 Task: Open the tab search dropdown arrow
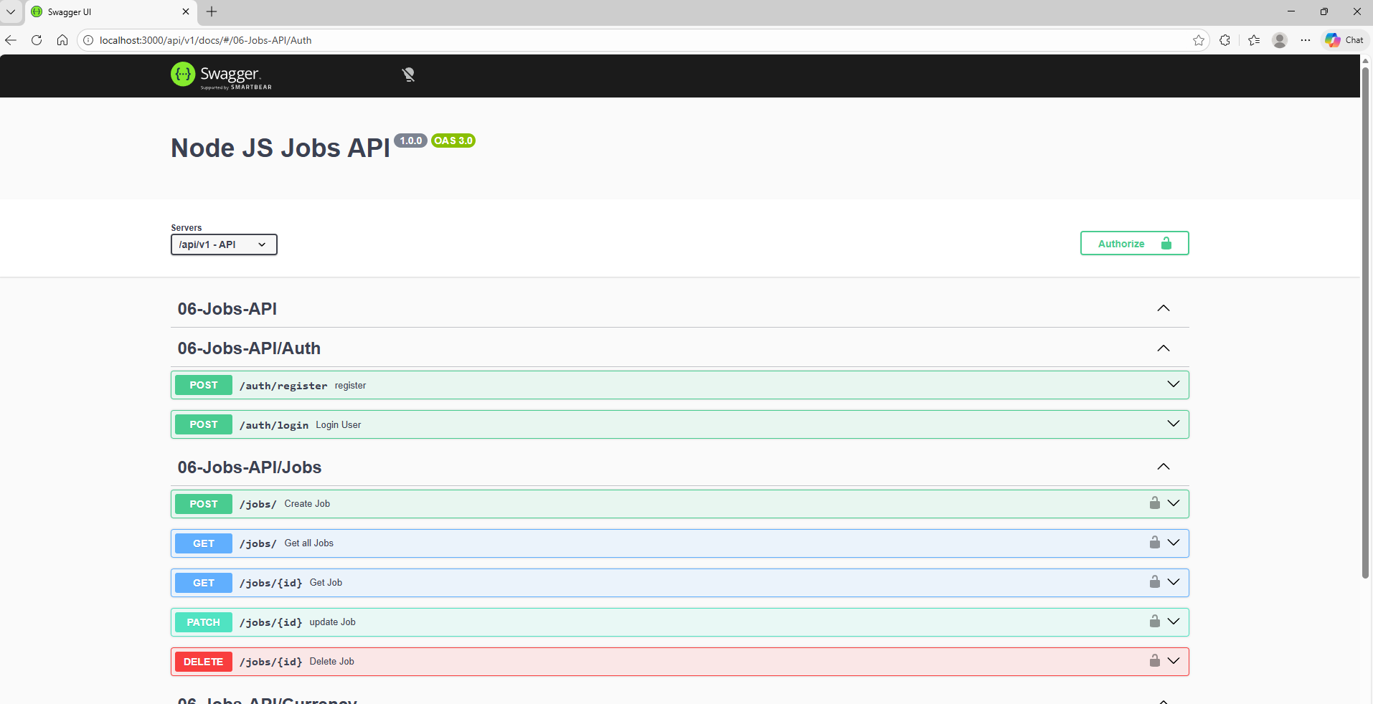11,11
